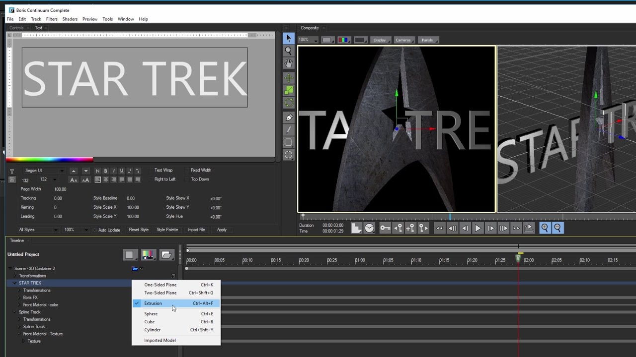This screenshot has height=357, width=636.
Task: Increase text size with large AA button
Action: [85, 180]
